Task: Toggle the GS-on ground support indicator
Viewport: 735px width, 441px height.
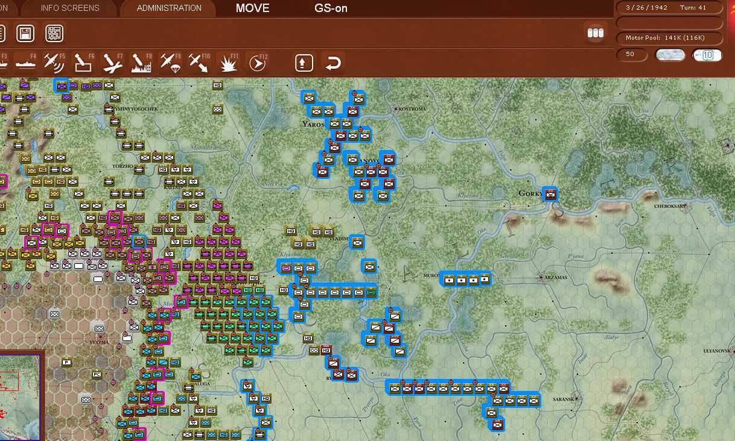Action: pyautogui.click(x=331, y=8)
